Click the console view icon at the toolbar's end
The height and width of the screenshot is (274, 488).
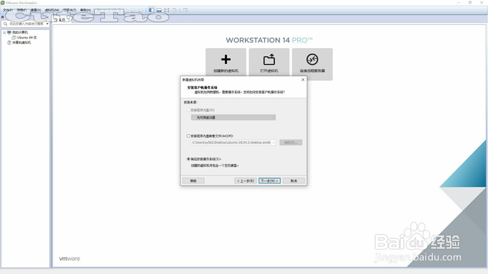coord(185,10)
